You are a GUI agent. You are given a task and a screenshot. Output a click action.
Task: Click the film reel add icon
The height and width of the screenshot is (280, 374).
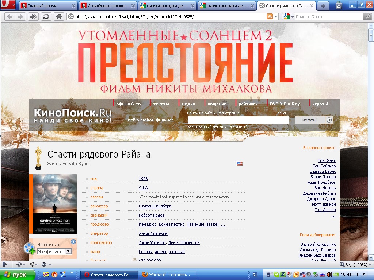click(30, 248)
